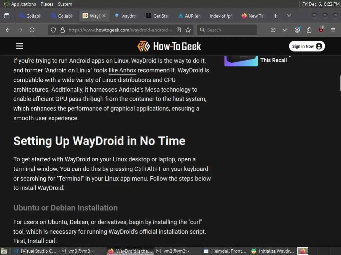Image resolution: width=341 pixels, height=255 pixels.
Task: Reload the current page
Action: (x=32, y=30)
